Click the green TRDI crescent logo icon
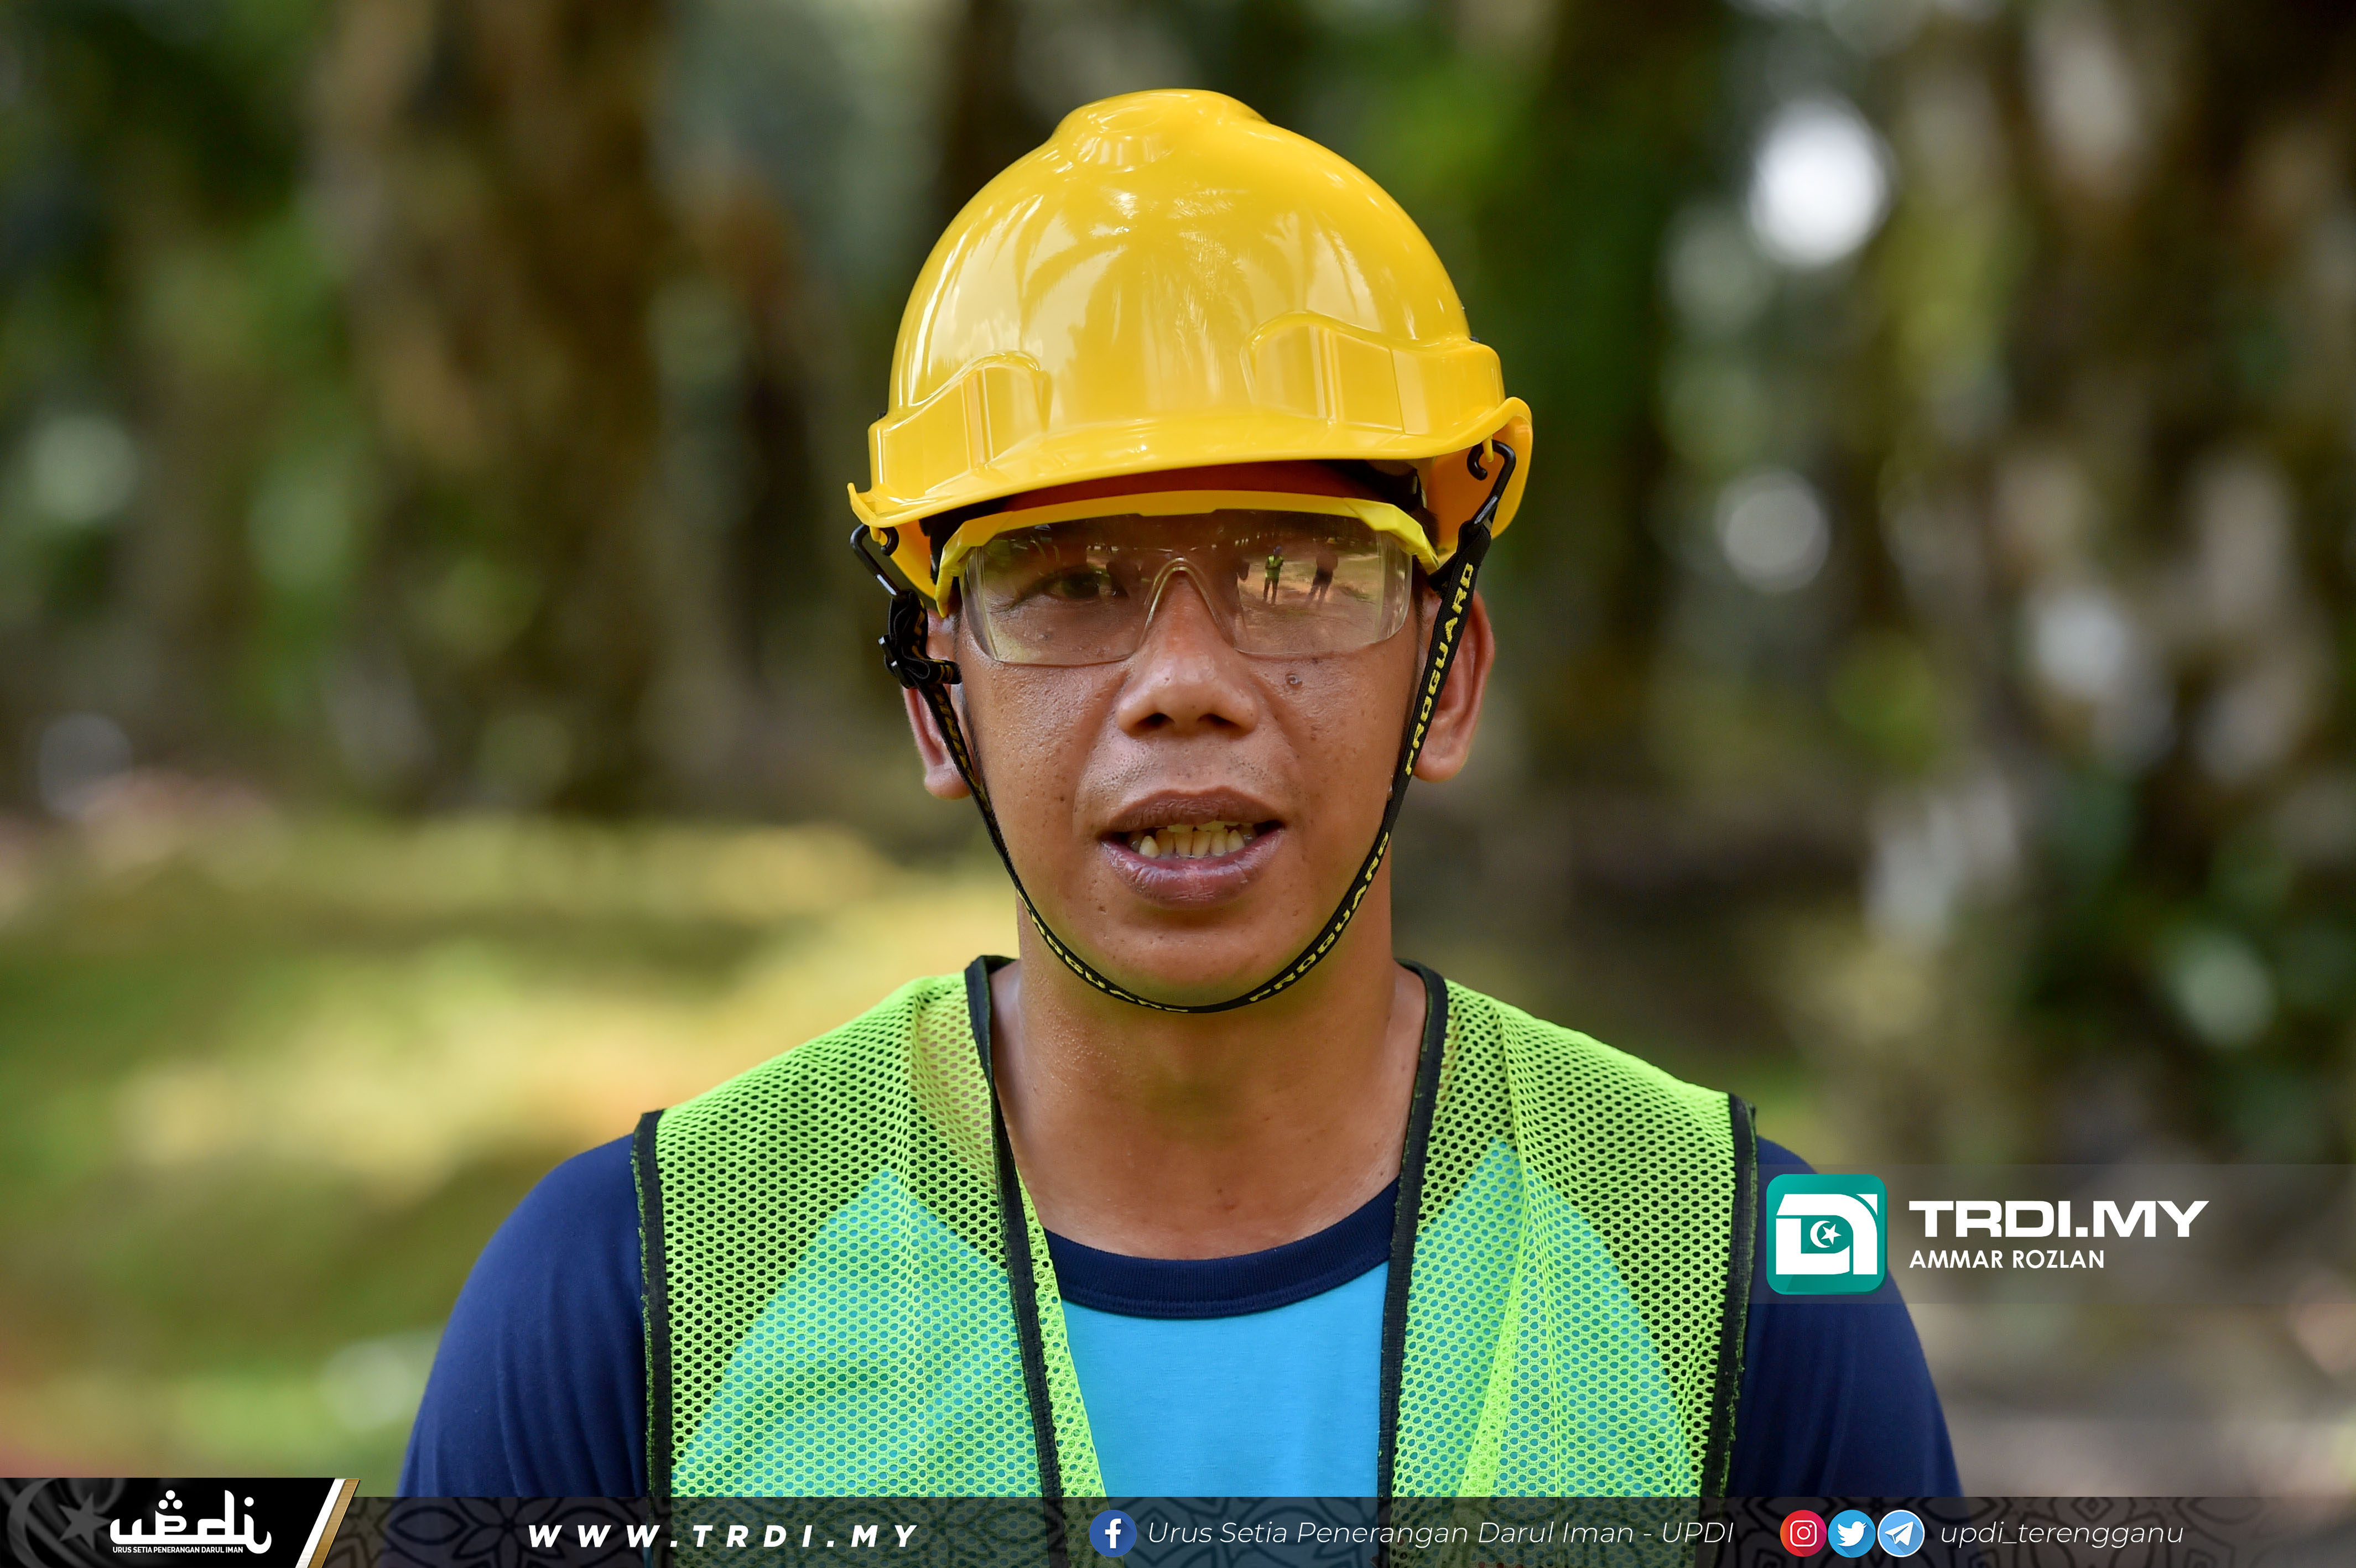 1825,1233
